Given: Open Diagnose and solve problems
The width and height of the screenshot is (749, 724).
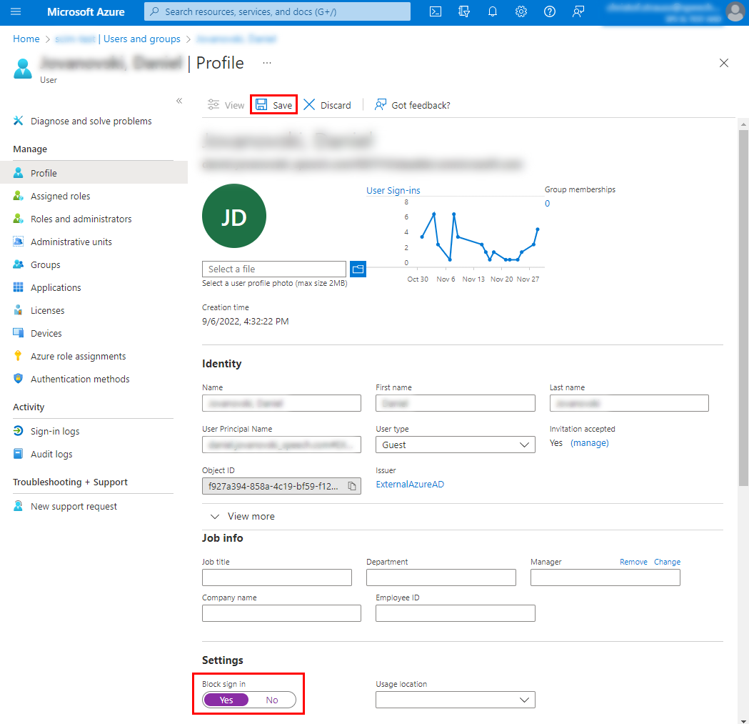Looking at the screenshot, I should point(91,121).
